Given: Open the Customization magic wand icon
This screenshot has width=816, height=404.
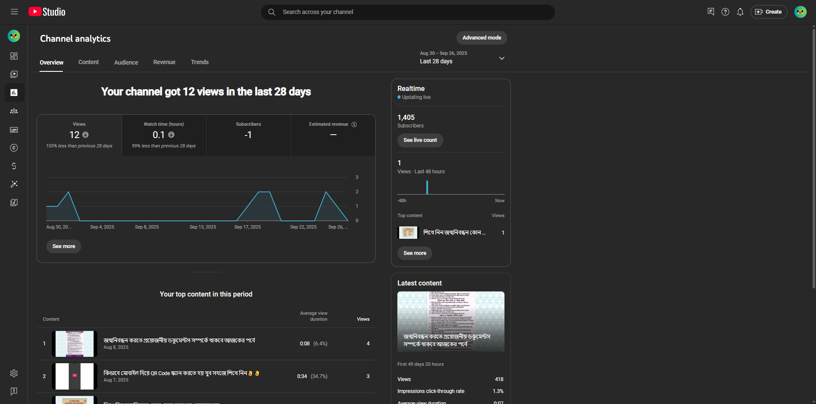Looking at the screenshot, I should [14, 184].
